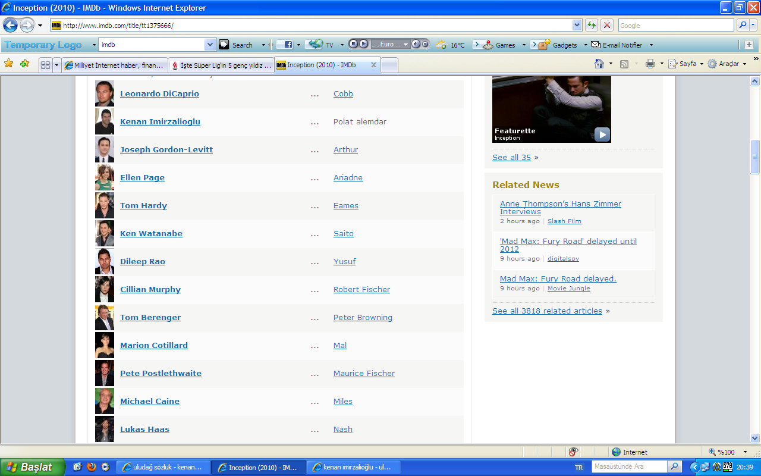Print the page using the printer icon
This screenshot has width=761, height=476.
click(650, 64)
